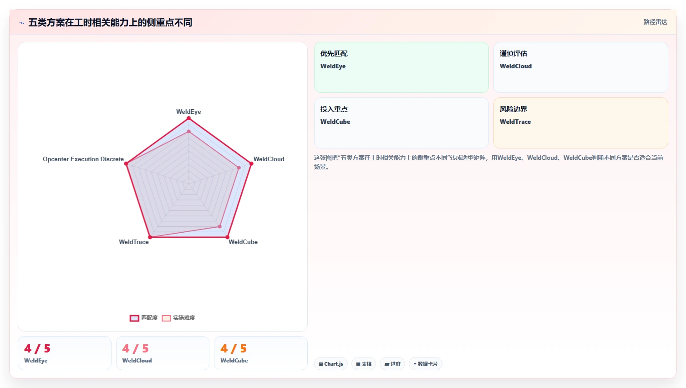Select the 4 / 5 WeldCloud score card
Screen dimensions: 686x388
(x=163, y=353)
